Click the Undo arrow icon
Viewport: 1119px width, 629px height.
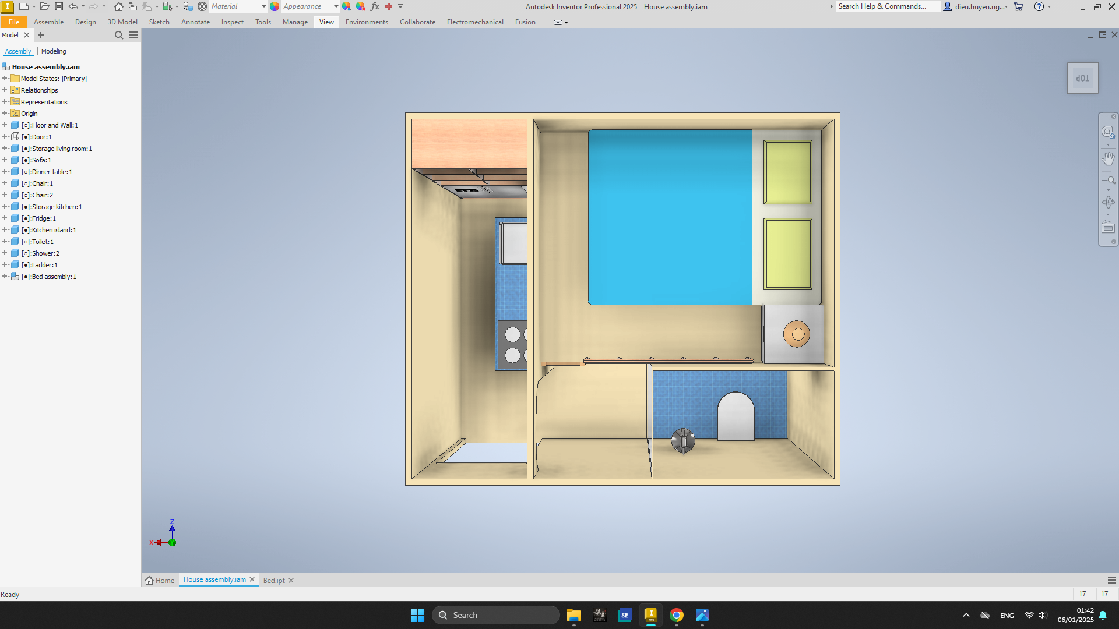coord(73,6)
